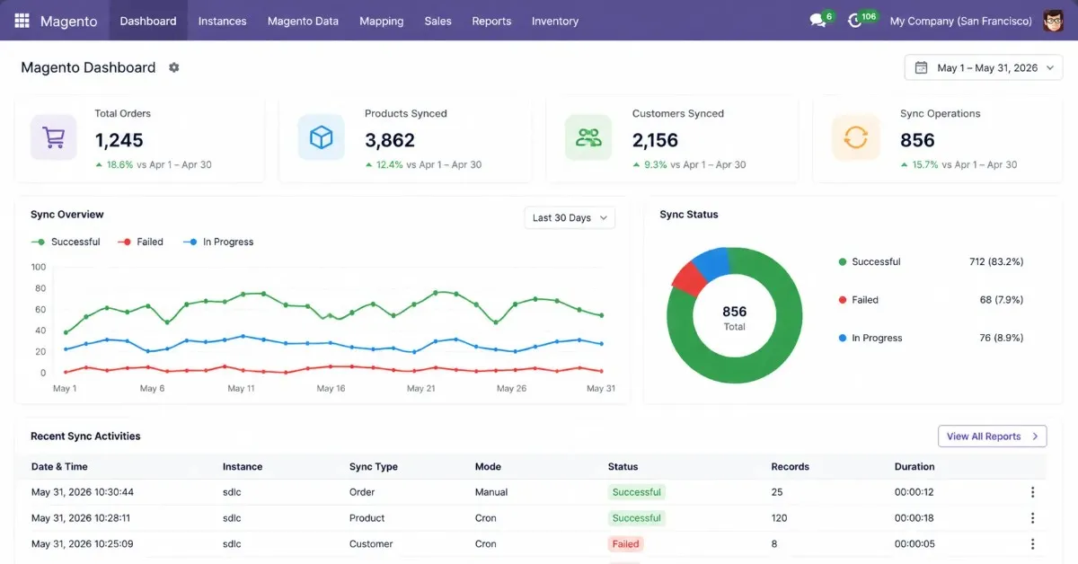This screenshot has width=1078, height=564.
Task: Sort by Records column header
Action: tap(791, 467)
